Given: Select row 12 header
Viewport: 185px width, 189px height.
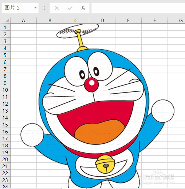Looking at the screenshot, I should point(5,103).
